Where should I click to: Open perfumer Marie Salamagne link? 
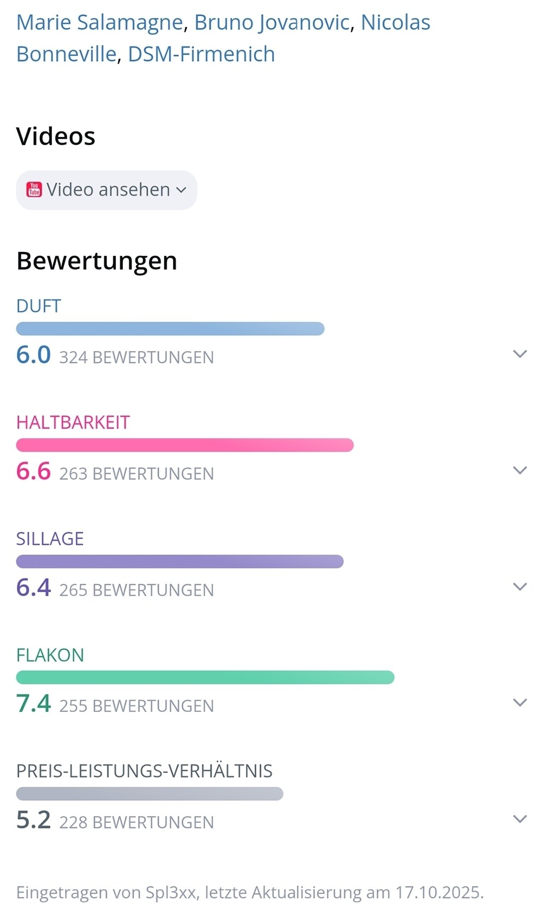click(99, 22)
